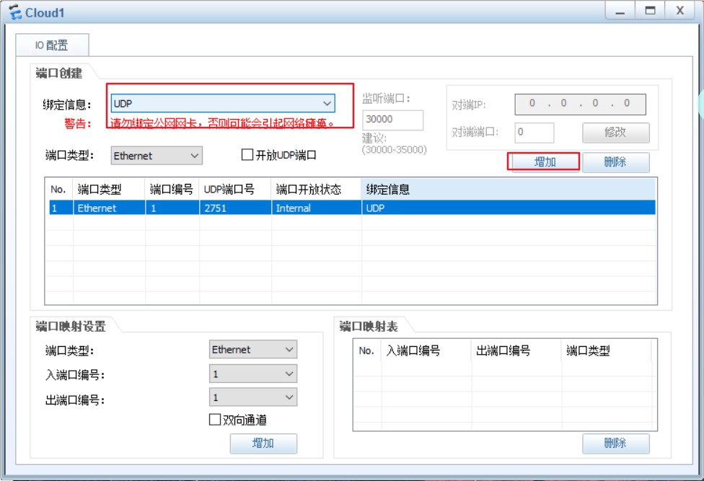
Task: Click the 监听端口 field showing 30000
Action: click(x=392, y=120)
